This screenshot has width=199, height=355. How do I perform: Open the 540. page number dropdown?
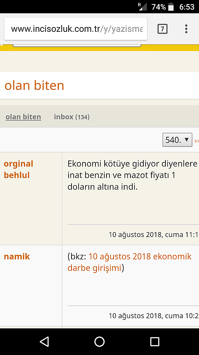tap(177, 140)
